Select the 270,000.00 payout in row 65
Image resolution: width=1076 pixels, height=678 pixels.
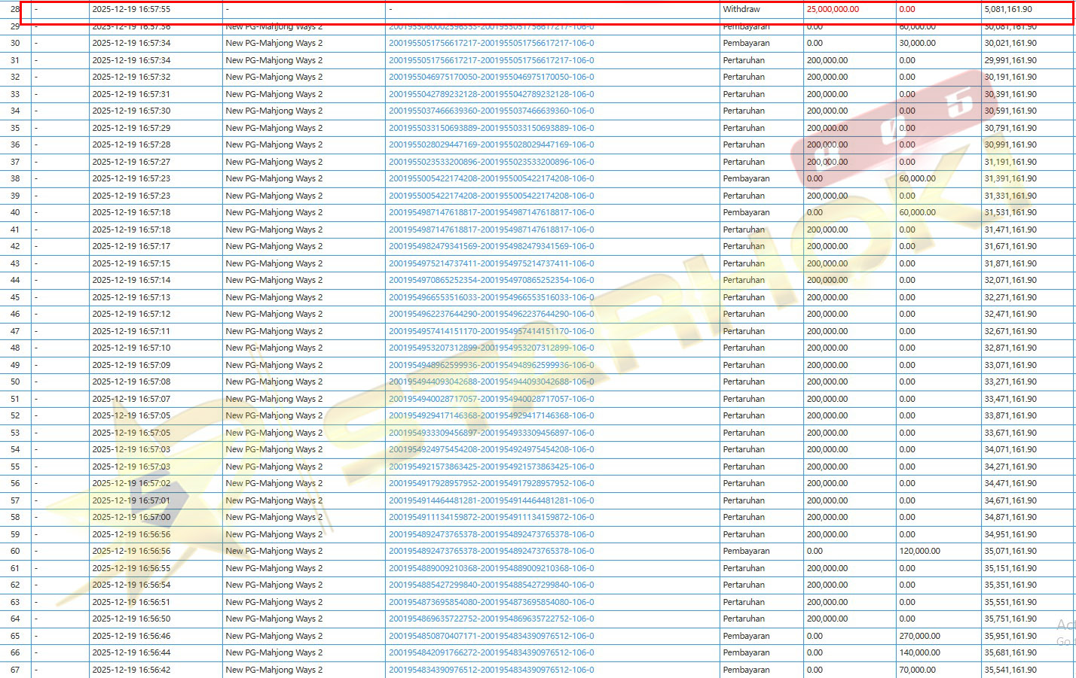919,636
